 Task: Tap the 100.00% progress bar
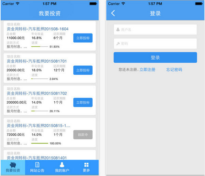[x=40, y=143]
